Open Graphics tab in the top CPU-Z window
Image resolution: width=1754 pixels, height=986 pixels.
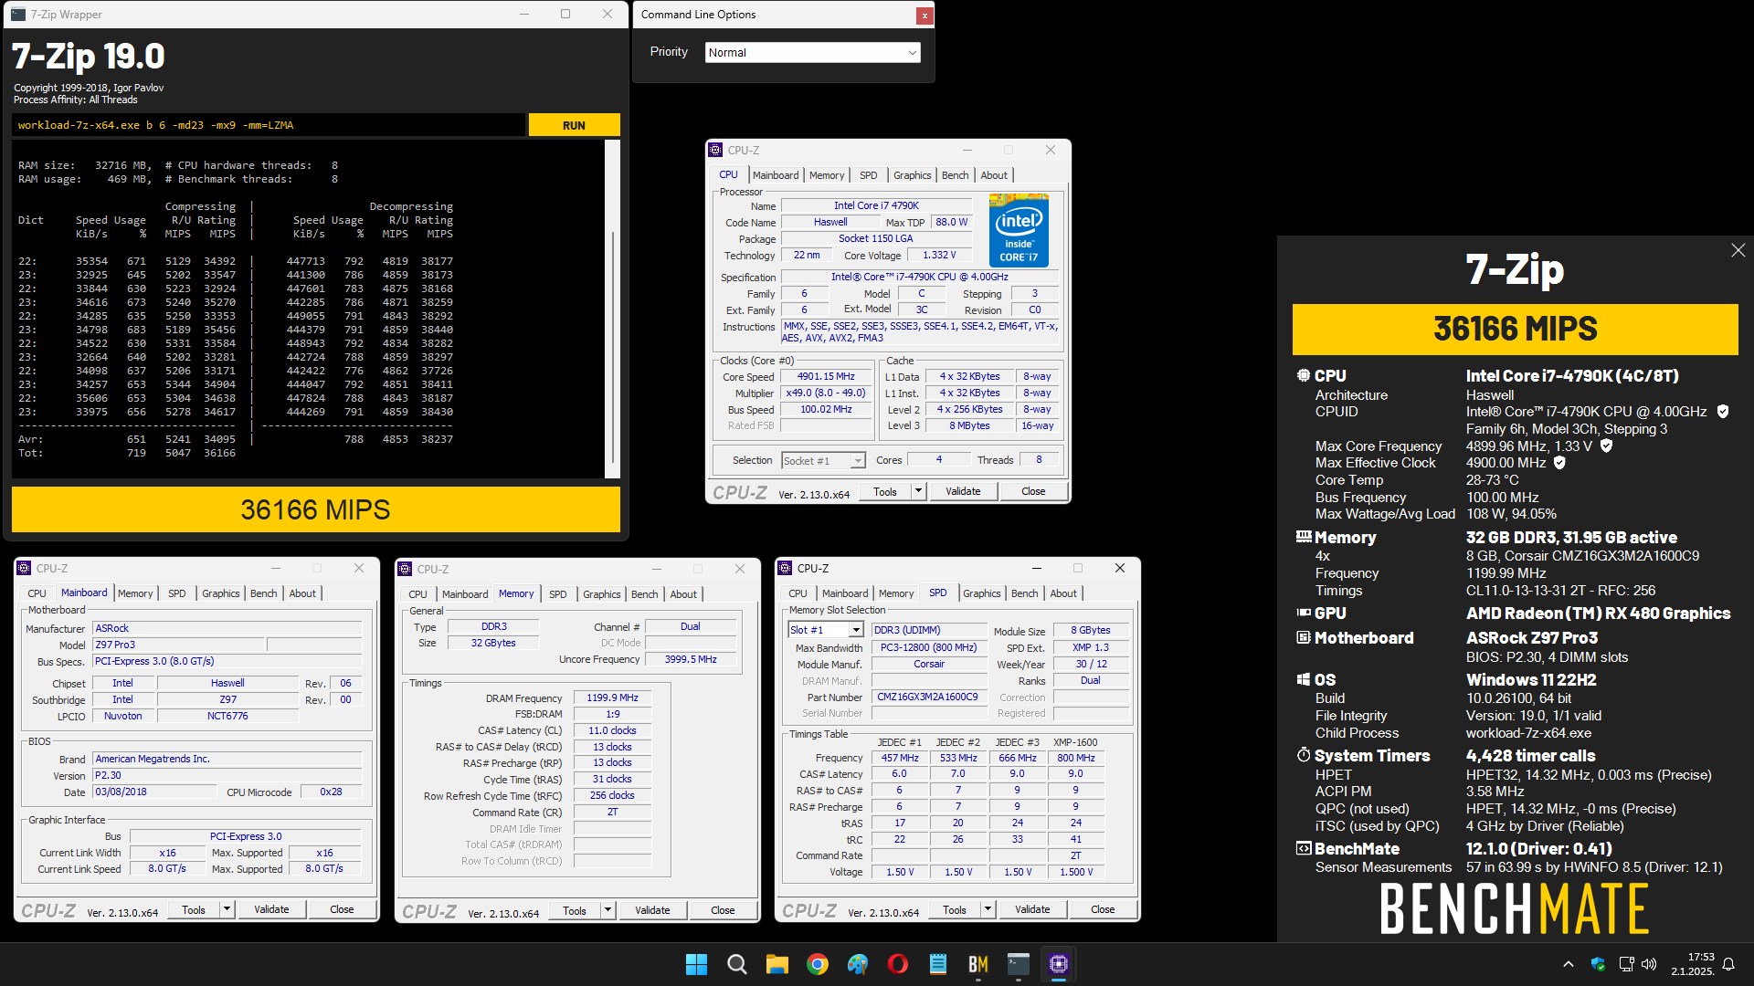912,175
